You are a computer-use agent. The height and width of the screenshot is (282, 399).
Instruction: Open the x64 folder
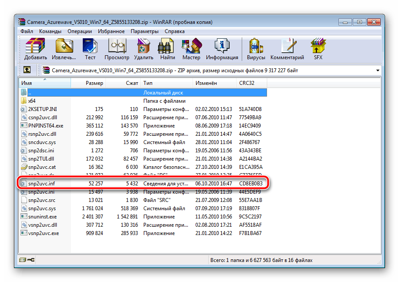pos(32,101)
